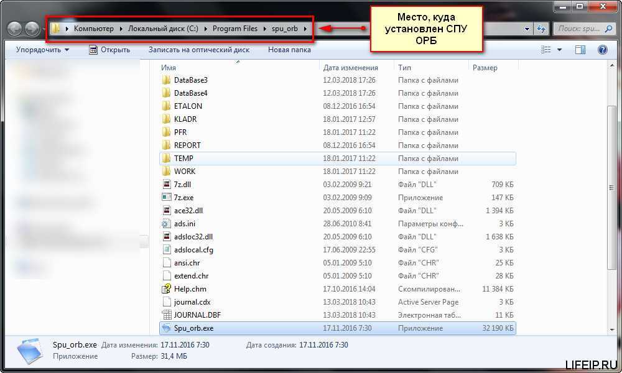Image resolution: width=622 pixels, height=373 pixels.
Task: Click the Spu_orb.exe application icon
Action: point(166,328)
